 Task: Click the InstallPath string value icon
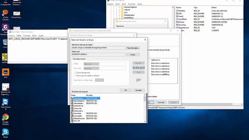[177, 19]
